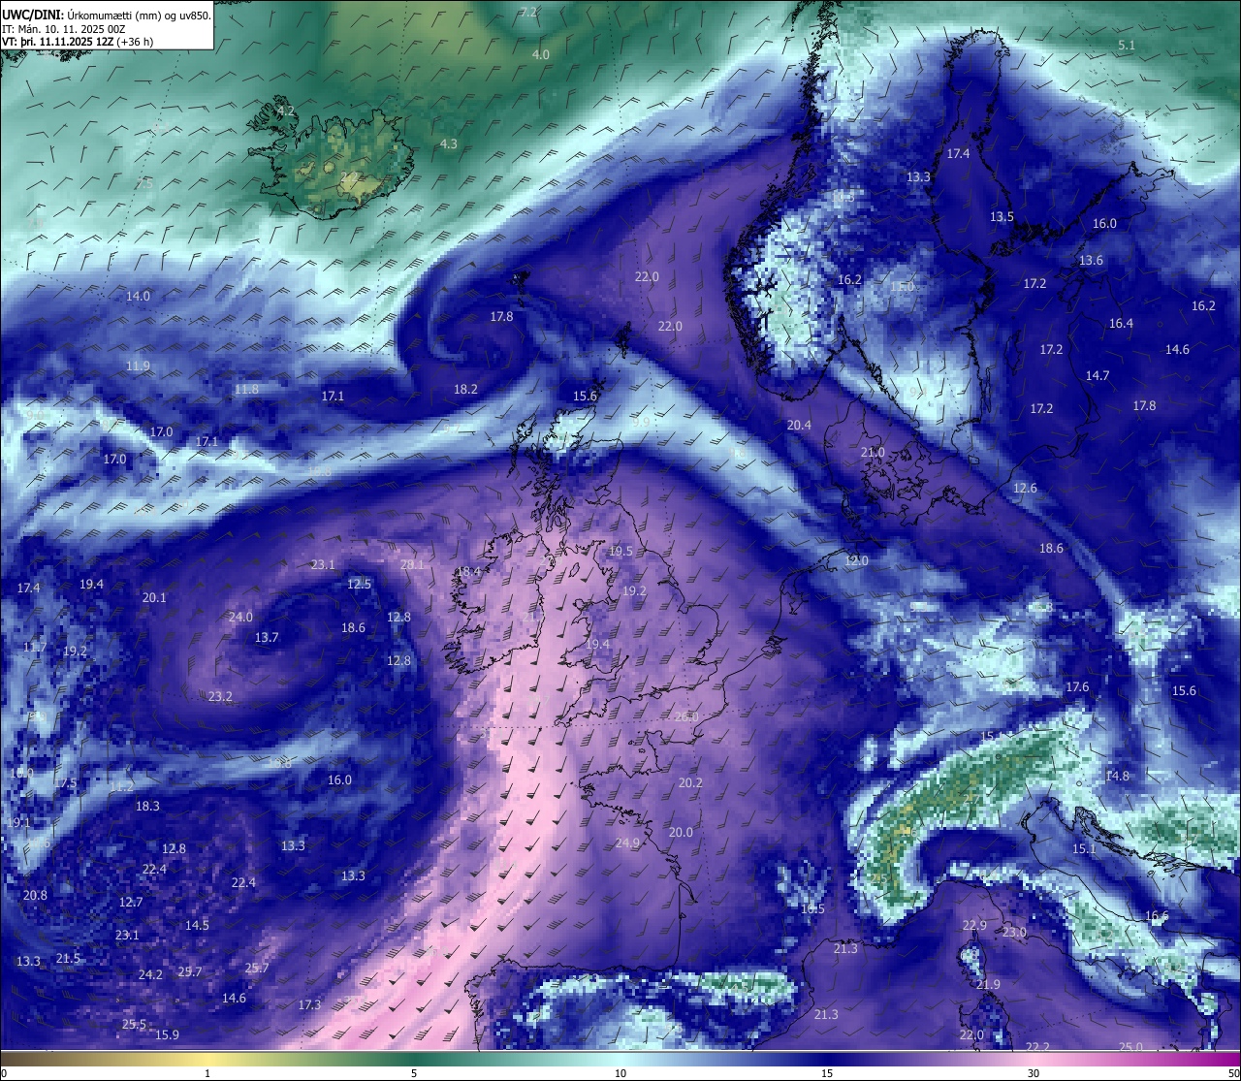Click the 13.5 value over Finland
Image resolution: width=1241 pixels, height=1081 pixels.
coord(1002,217)
